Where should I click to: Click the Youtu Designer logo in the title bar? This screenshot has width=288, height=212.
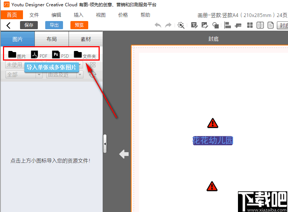(x=6, y=4)
